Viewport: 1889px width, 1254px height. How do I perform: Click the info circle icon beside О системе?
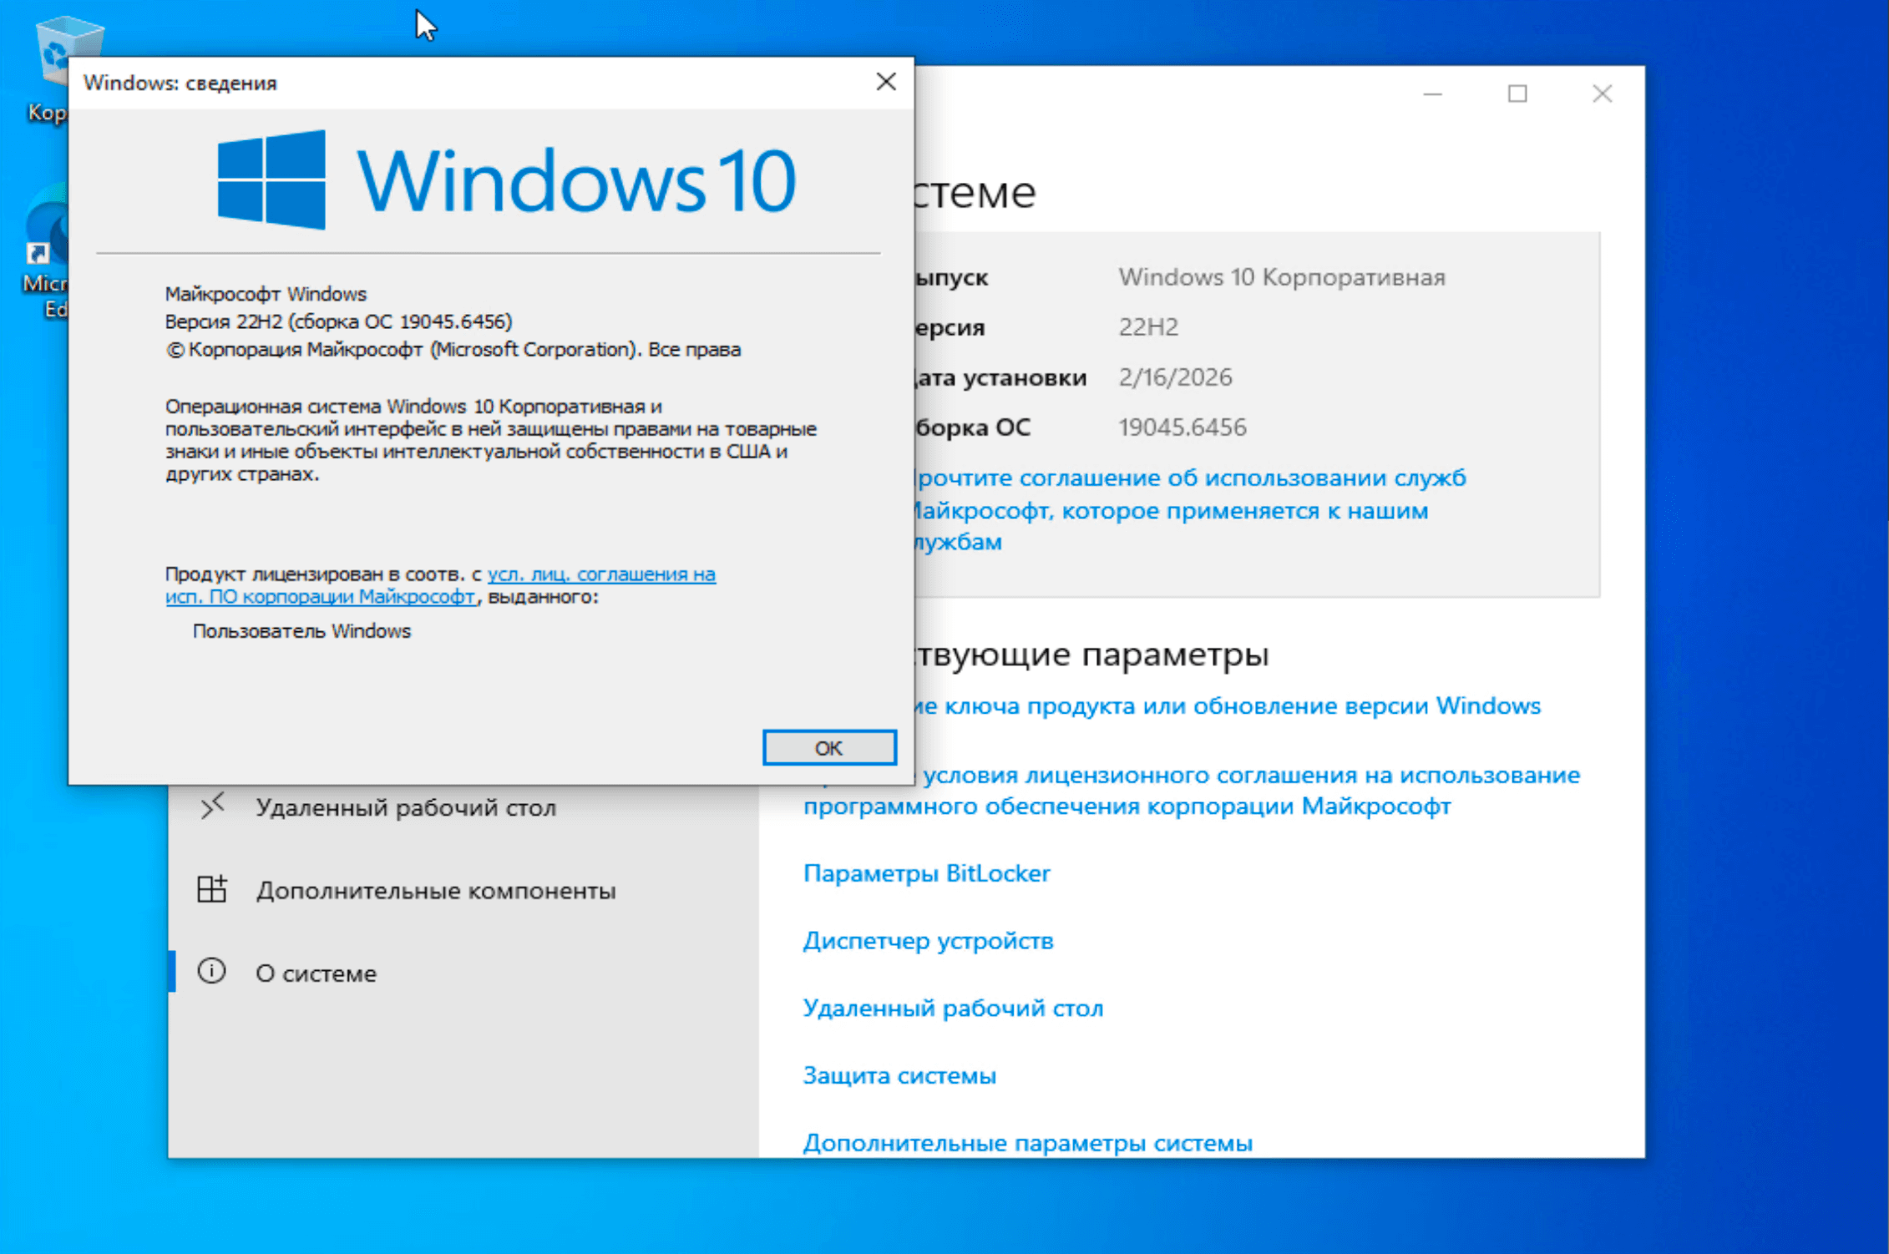212,971
